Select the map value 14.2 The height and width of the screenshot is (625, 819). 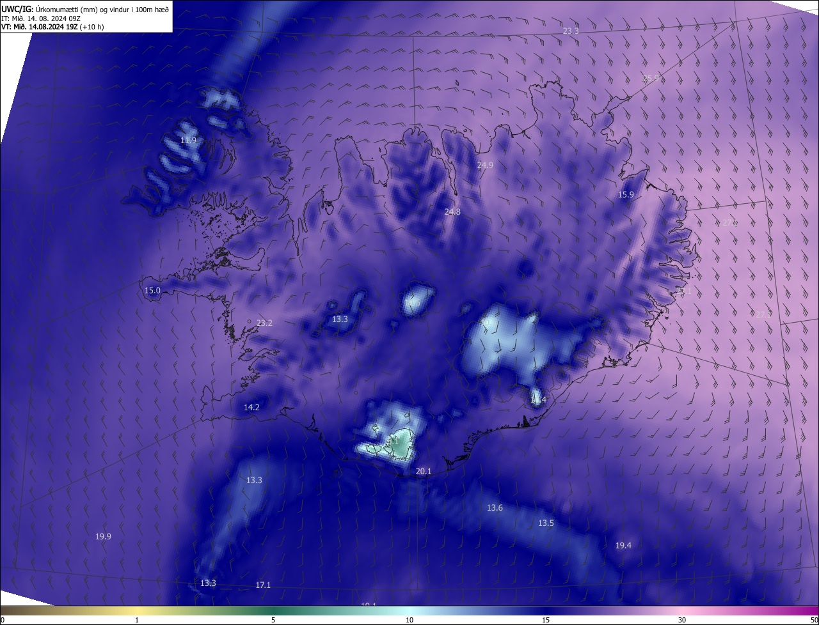(x=251, y=407)
